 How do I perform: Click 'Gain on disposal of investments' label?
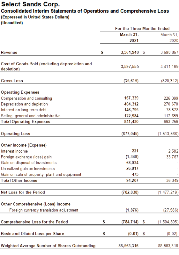[29, 163]
